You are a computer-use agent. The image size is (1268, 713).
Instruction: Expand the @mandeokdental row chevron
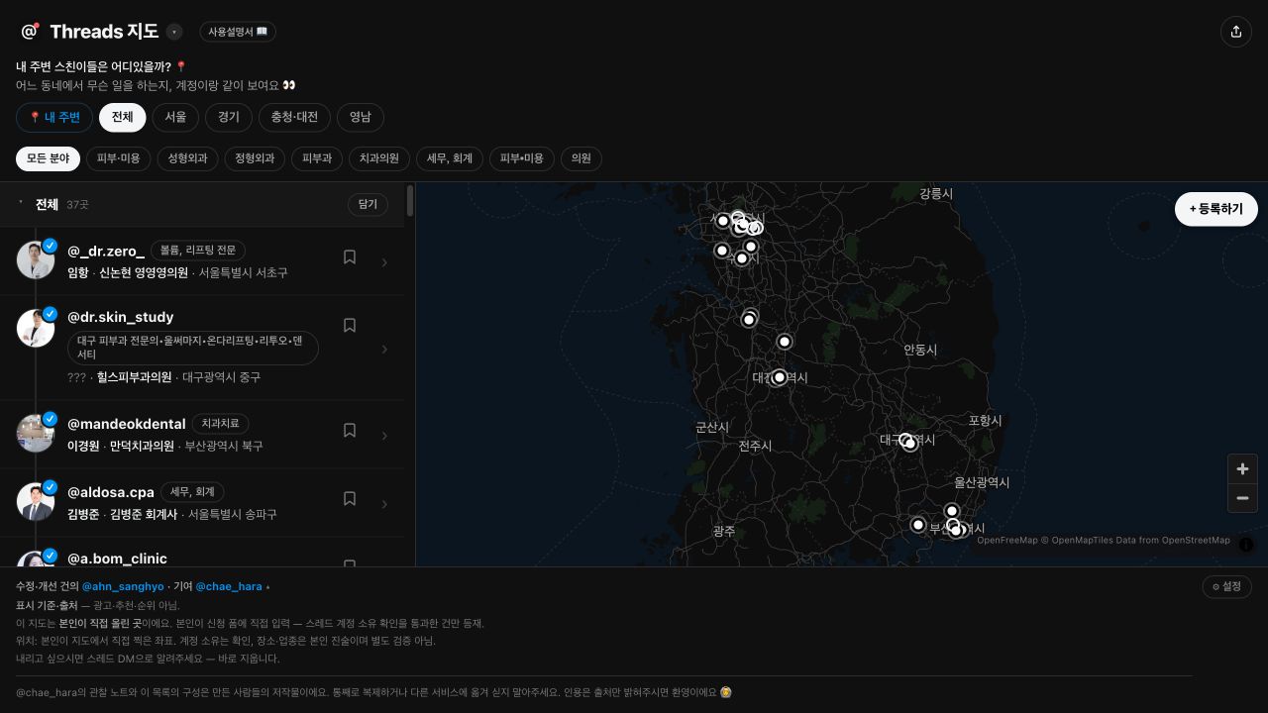click(x=384, y=436)
